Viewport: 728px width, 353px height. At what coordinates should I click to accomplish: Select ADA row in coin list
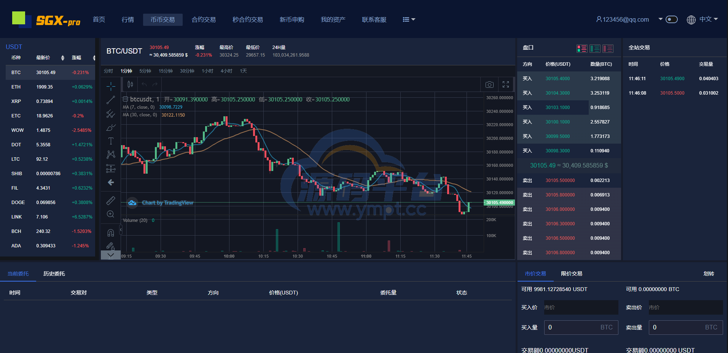coord(50,246)
